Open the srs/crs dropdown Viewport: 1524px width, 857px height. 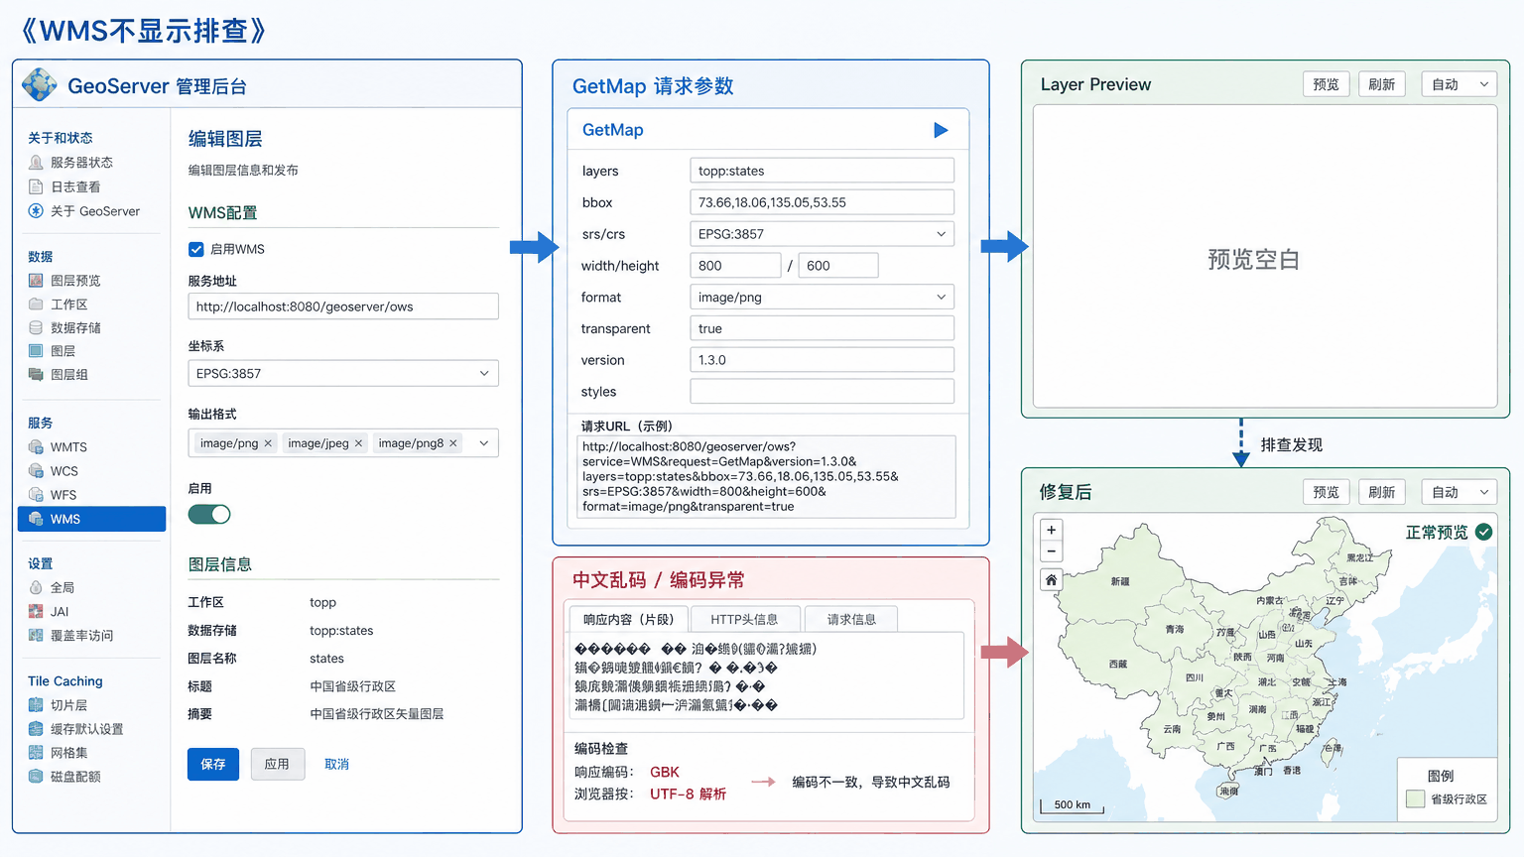tap(822, 234)
